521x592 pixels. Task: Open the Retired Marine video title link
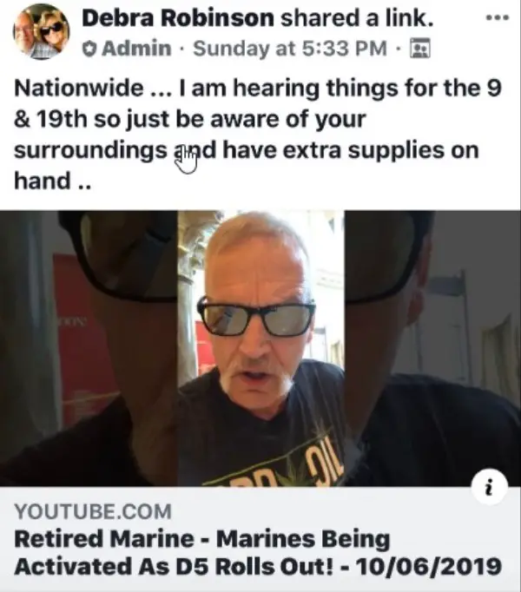(x=258, y=552)
